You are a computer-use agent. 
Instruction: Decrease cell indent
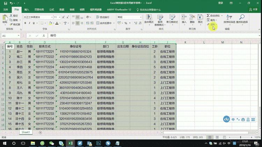click(88, 23)
